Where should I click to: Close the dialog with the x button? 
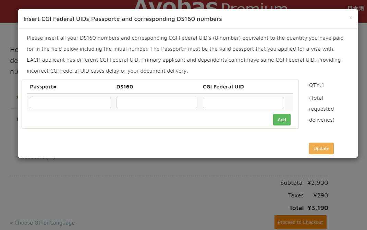pos(350,18)
